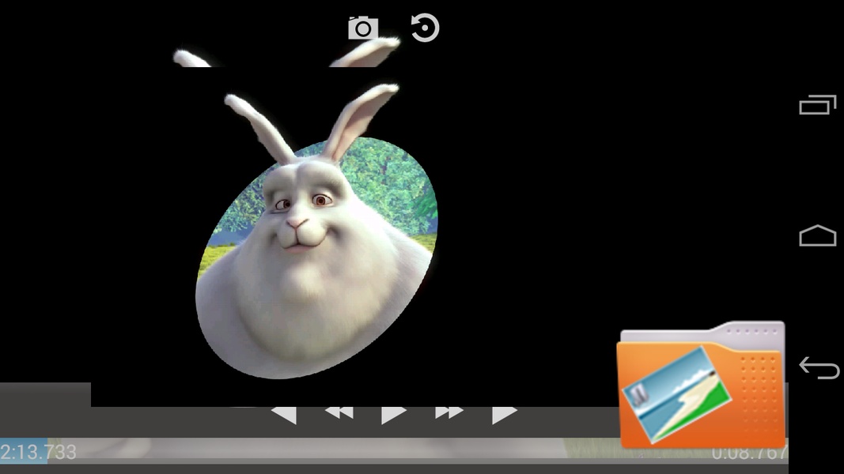This screenshot has width=844, height=474.
Task: Step one frame forward
Action: [x=505, y=414]
